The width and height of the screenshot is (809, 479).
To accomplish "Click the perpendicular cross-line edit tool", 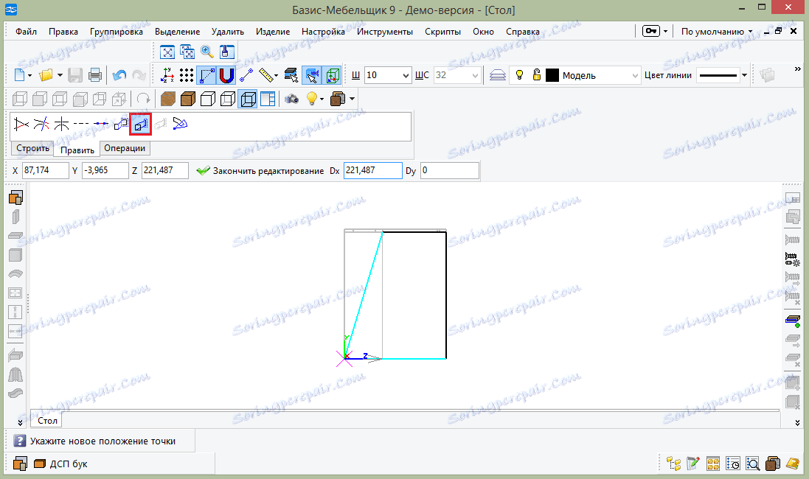I will pos(61,124).
